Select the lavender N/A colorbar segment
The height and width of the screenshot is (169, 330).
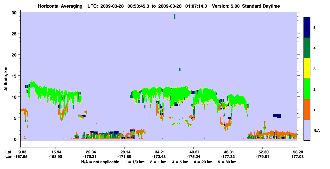(307, 130)
